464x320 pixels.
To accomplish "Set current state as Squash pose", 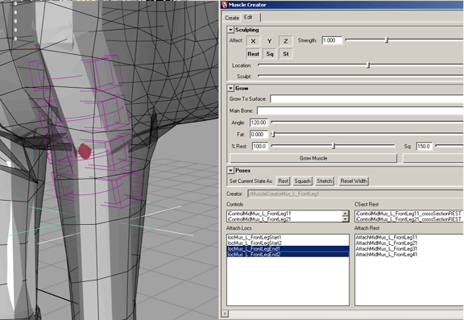I will tap(302, 181).
